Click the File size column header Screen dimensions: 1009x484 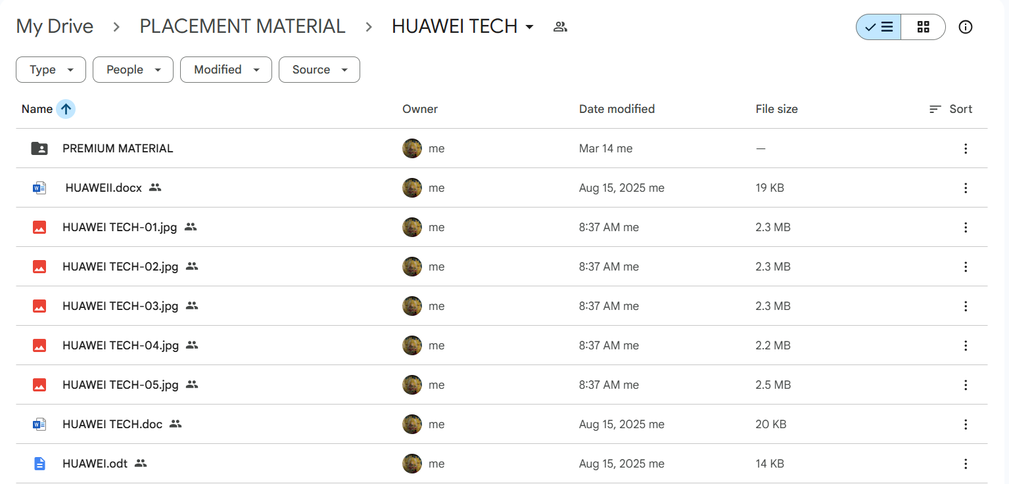[x=776, y=109]
